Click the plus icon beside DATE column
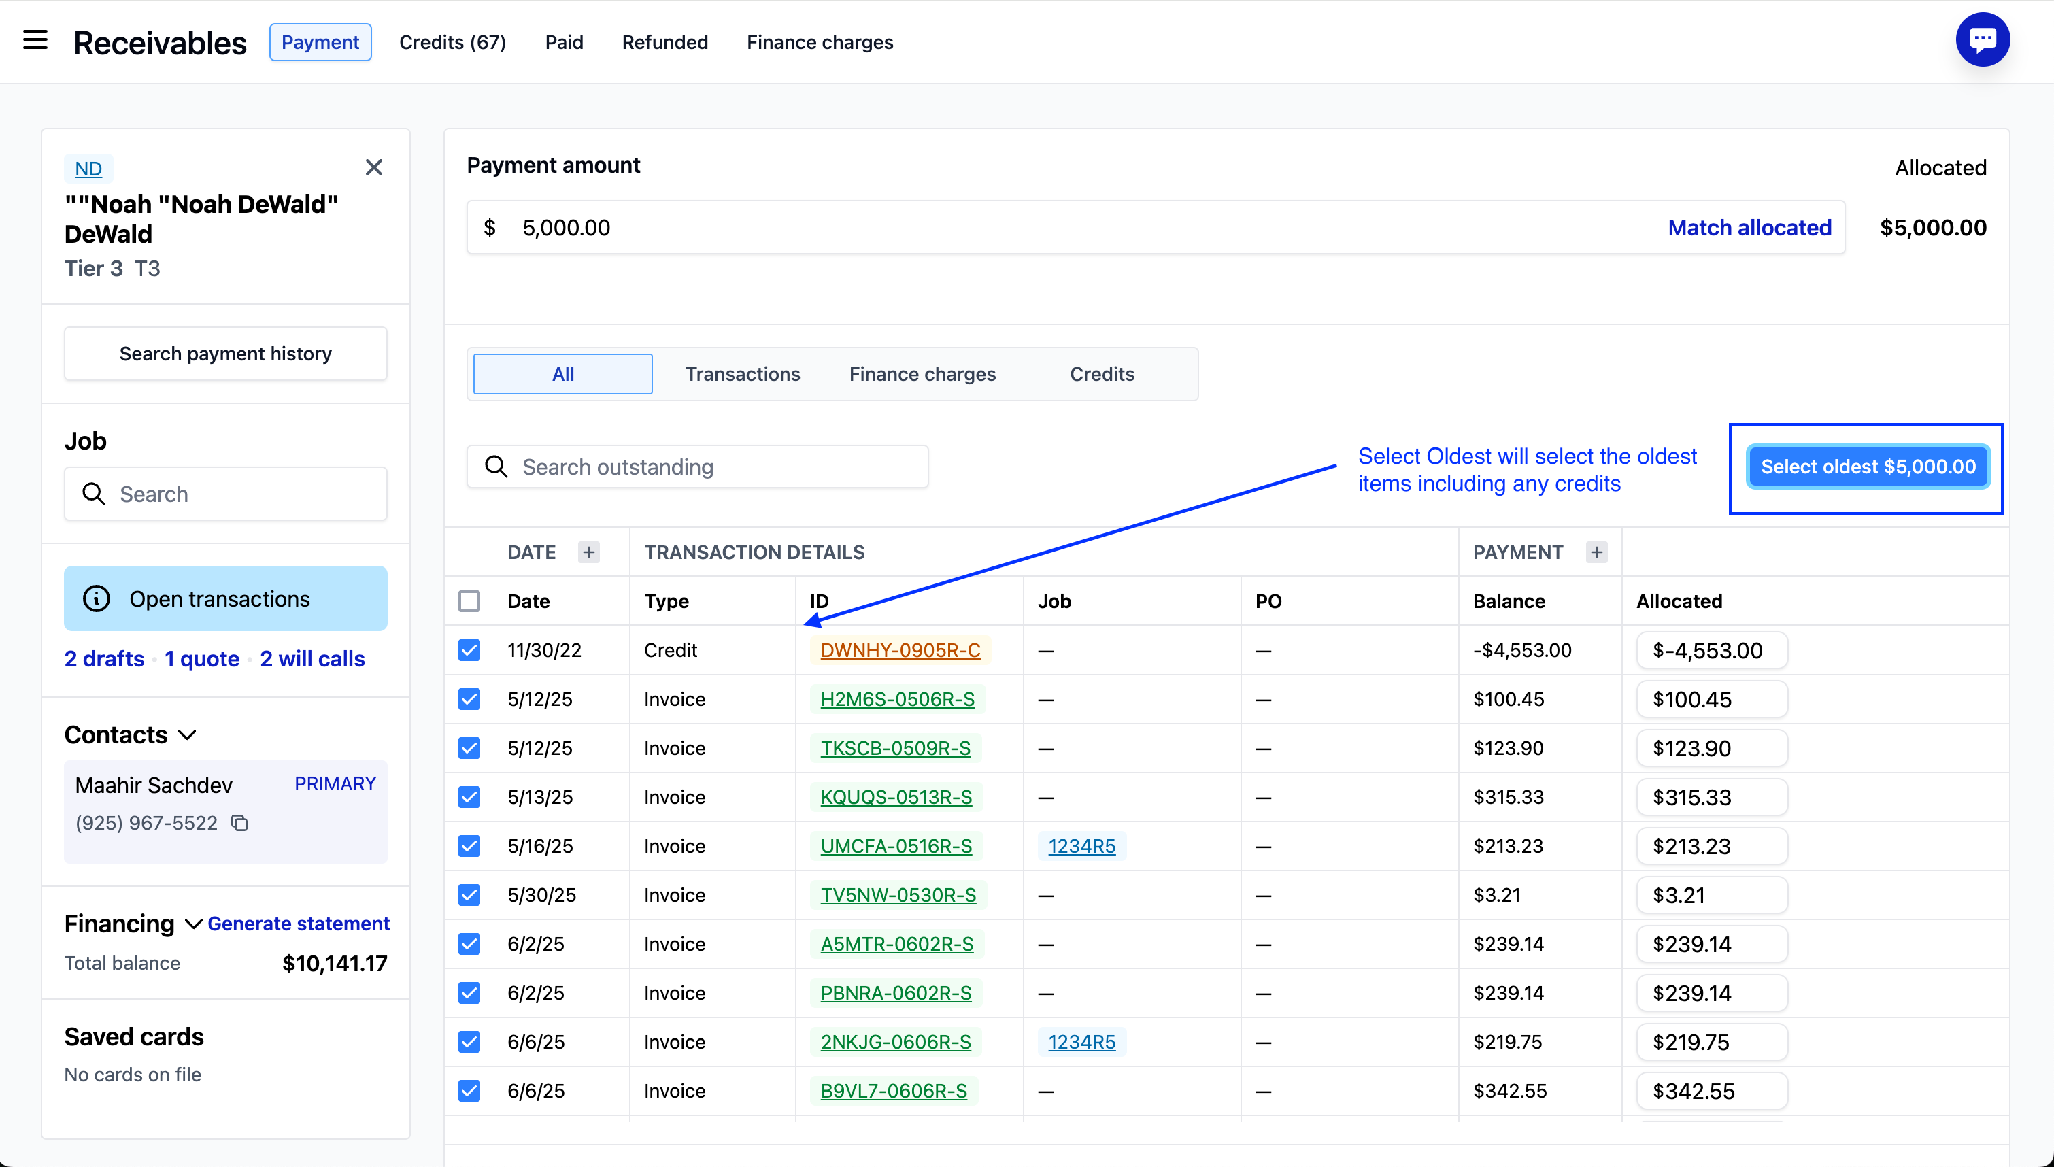 (x=589, y=552)
